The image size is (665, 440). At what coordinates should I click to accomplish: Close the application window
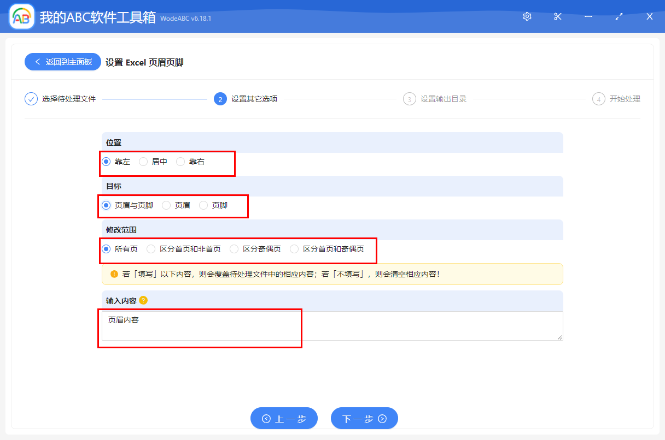650,16
